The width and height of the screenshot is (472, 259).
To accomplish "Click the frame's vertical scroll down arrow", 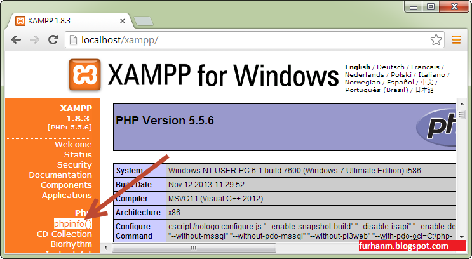I will tap(461, 237).
